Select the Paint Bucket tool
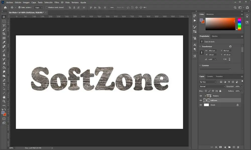Image resolution: width=251 pixels, height=150 pixels. coord(4,68)
